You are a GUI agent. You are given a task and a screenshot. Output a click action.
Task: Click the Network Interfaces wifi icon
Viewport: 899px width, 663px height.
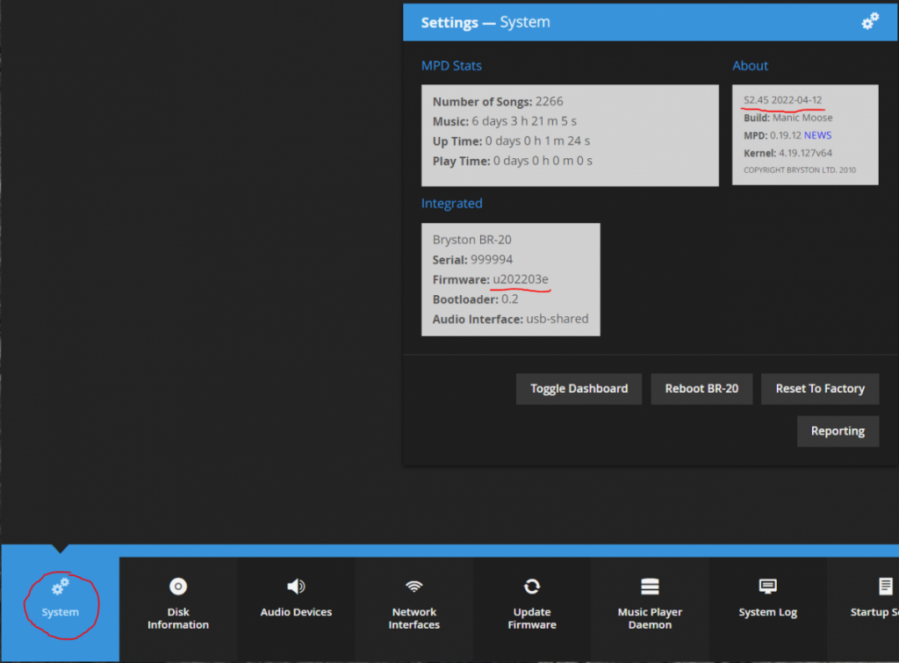(414, 586)
